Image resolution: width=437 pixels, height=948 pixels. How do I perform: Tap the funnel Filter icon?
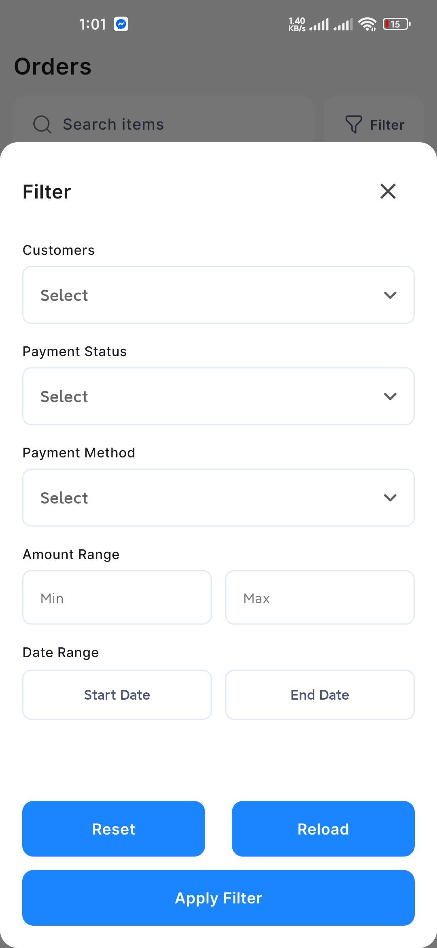[x=353, y=124]
